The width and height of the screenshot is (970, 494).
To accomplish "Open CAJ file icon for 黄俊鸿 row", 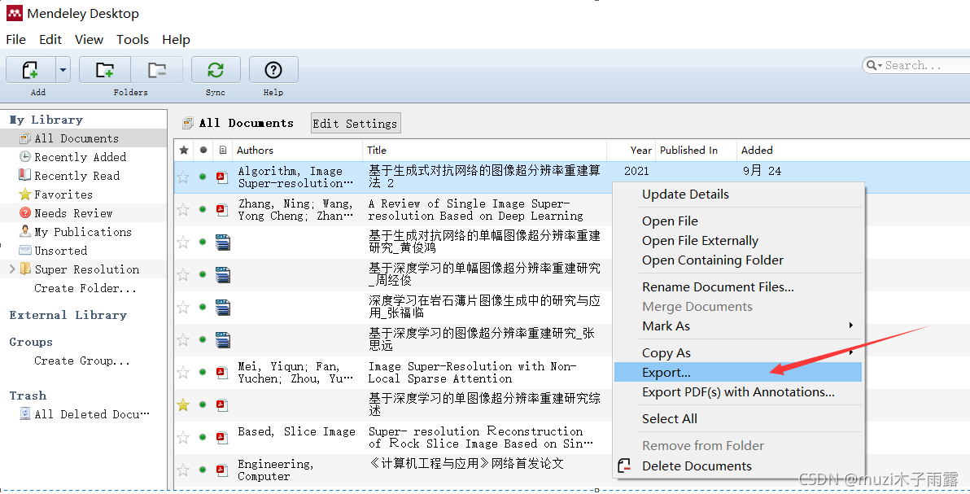I will (223, 242).
